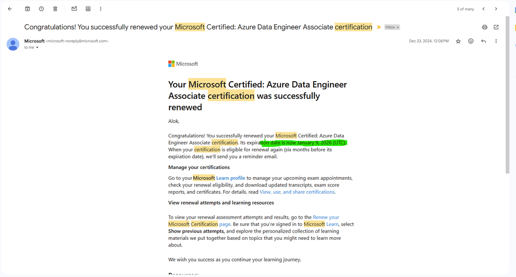Toggle the importance marker beside the subject
This screenshot has width=516, height=277.
tap(379, 27)
